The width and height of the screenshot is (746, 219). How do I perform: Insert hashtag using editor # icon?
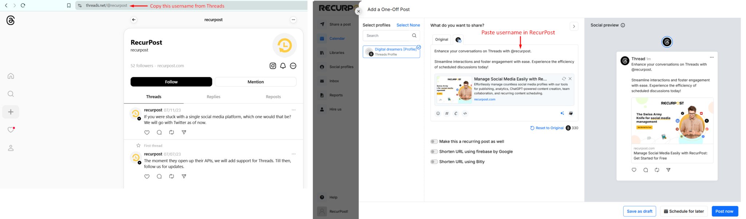click(x=447, y=114)
